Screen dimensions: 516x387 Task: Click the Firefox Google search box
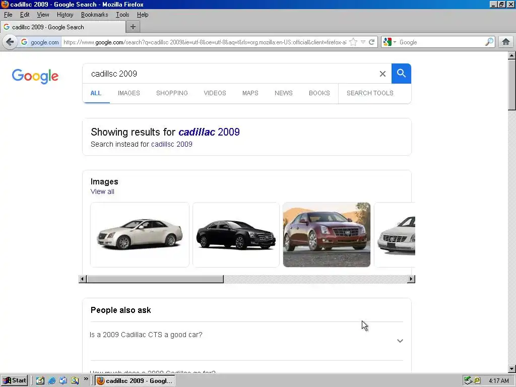441,42
